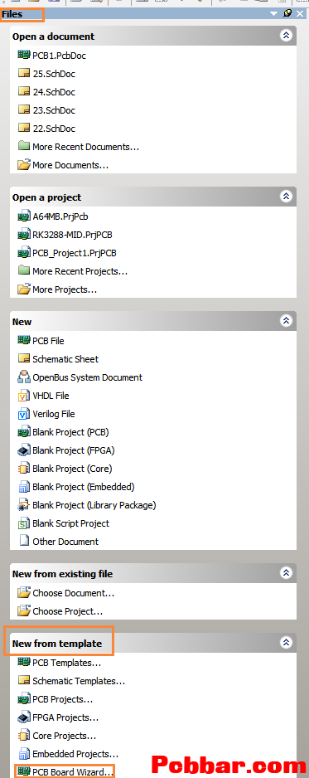Click the OpenBus System Document icon
Viewport: 309px width, 778px height.
click(x=24, y=377)
